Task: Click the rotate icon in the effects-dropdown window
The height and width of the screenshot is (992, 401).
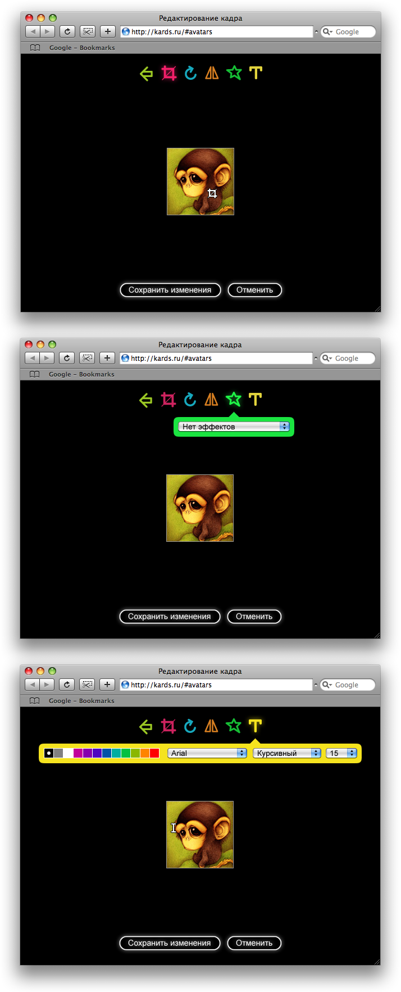Action: pos(190,399)
